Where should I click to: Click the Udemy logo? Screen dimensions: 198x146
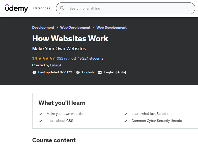click(x=17, y=8)
